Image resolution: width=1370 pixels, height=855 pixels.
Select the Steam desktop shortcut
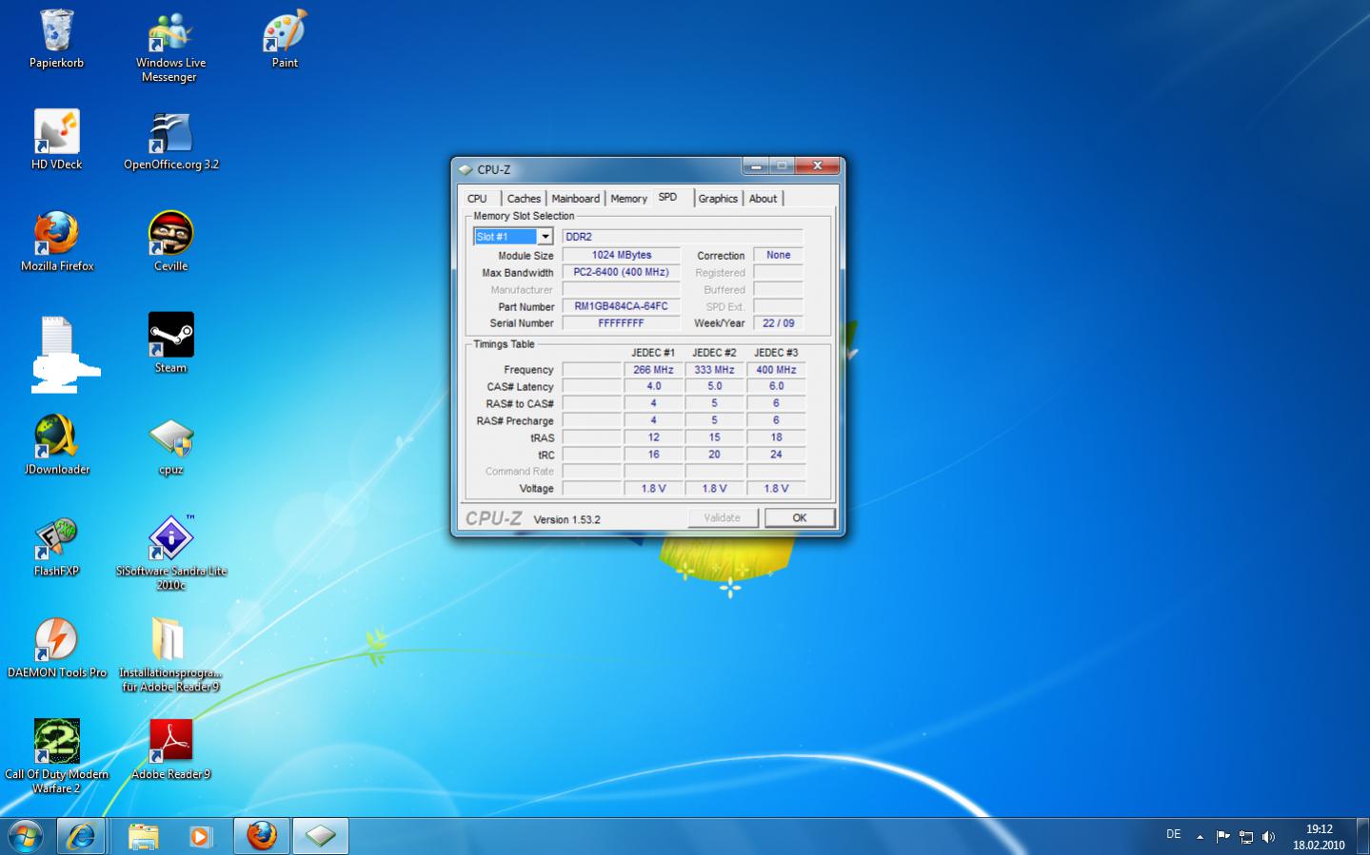170,343
